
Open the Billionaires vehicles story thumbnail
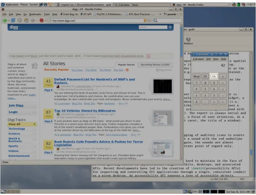click(x=163, y=118)
